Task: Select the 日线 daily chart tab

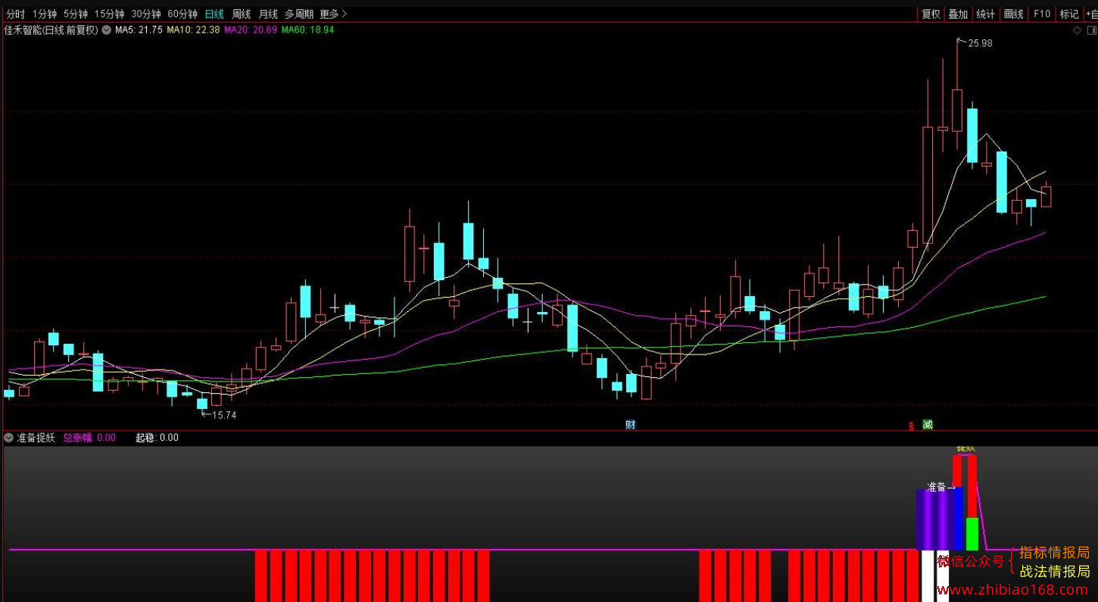Action: 214,14
